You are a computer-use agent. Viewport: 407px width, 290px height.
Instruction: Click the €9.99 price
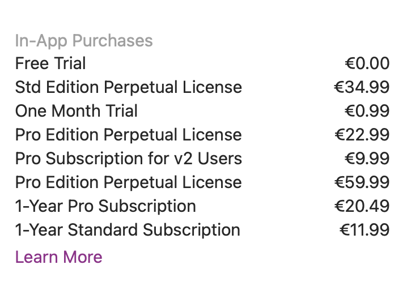click(x=367, y=159)
